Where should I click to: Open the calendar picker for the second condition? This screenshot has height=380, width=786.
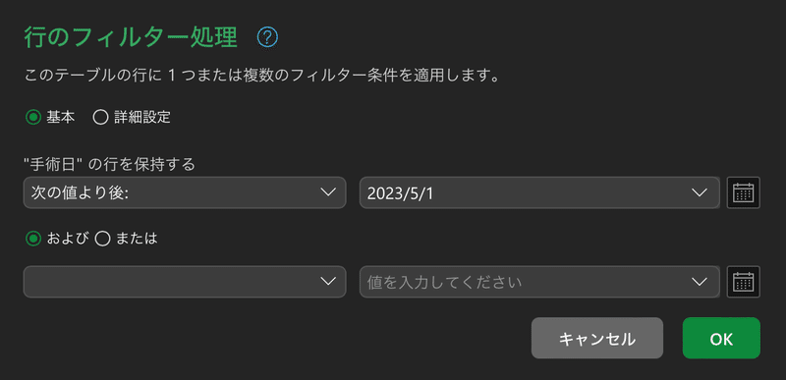(744, 282)
